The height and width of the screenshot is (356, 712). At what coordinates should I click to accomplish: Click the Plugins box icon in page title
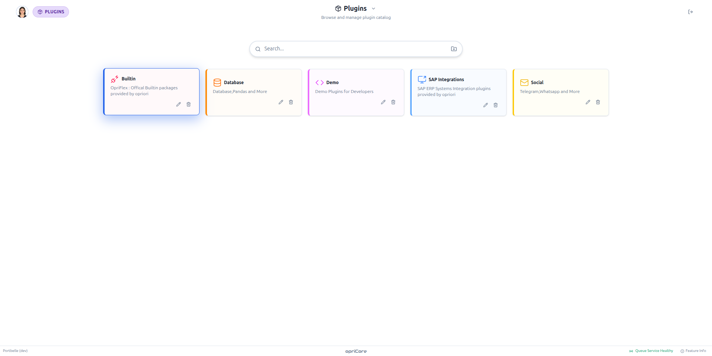(338, 9)
